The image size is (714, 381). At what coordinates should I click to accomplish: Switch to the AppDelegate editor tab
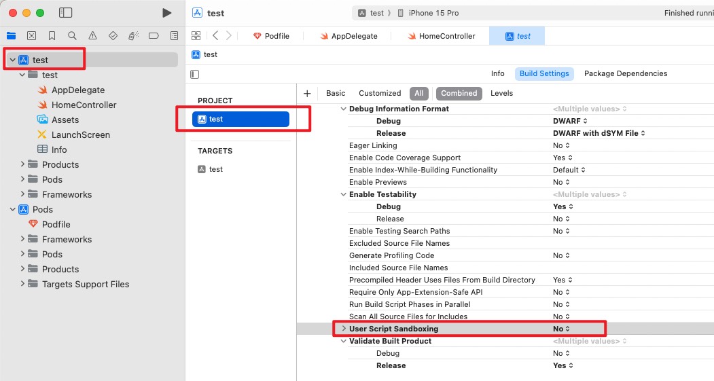(349, 36)
